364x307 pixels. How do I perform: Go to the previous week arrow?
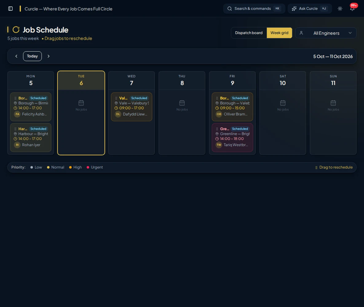16,56
